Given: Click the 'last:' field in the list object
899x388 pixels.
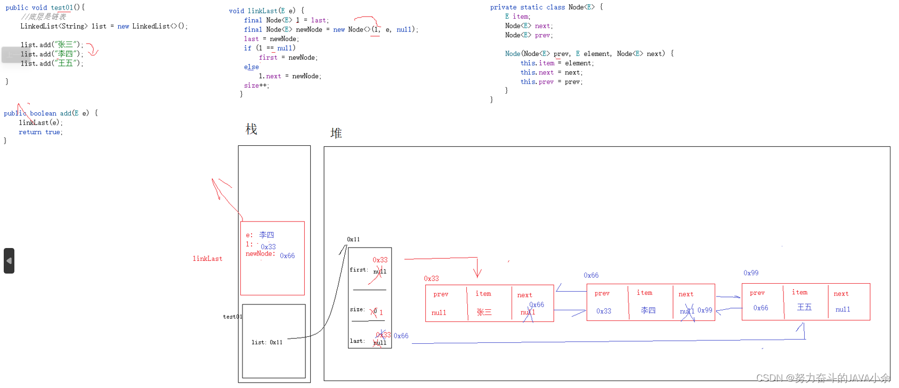Looking at the screenshot, I should (357, 341).
